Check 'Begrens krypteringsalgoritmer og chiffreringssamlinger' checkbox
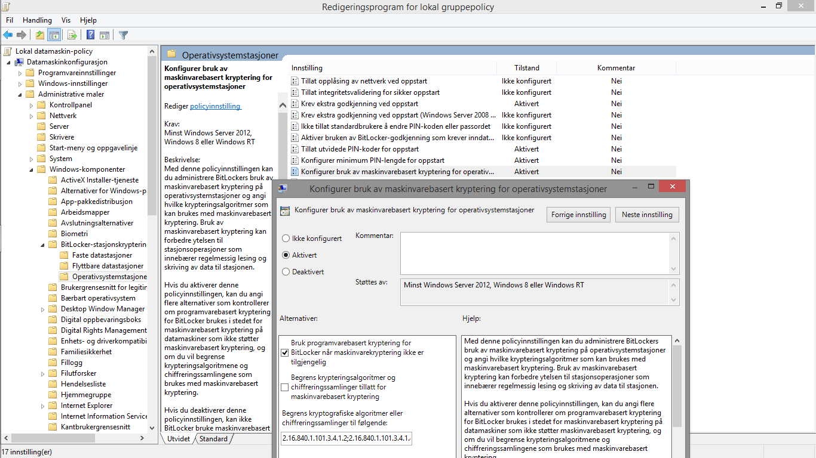 (284, 387)
